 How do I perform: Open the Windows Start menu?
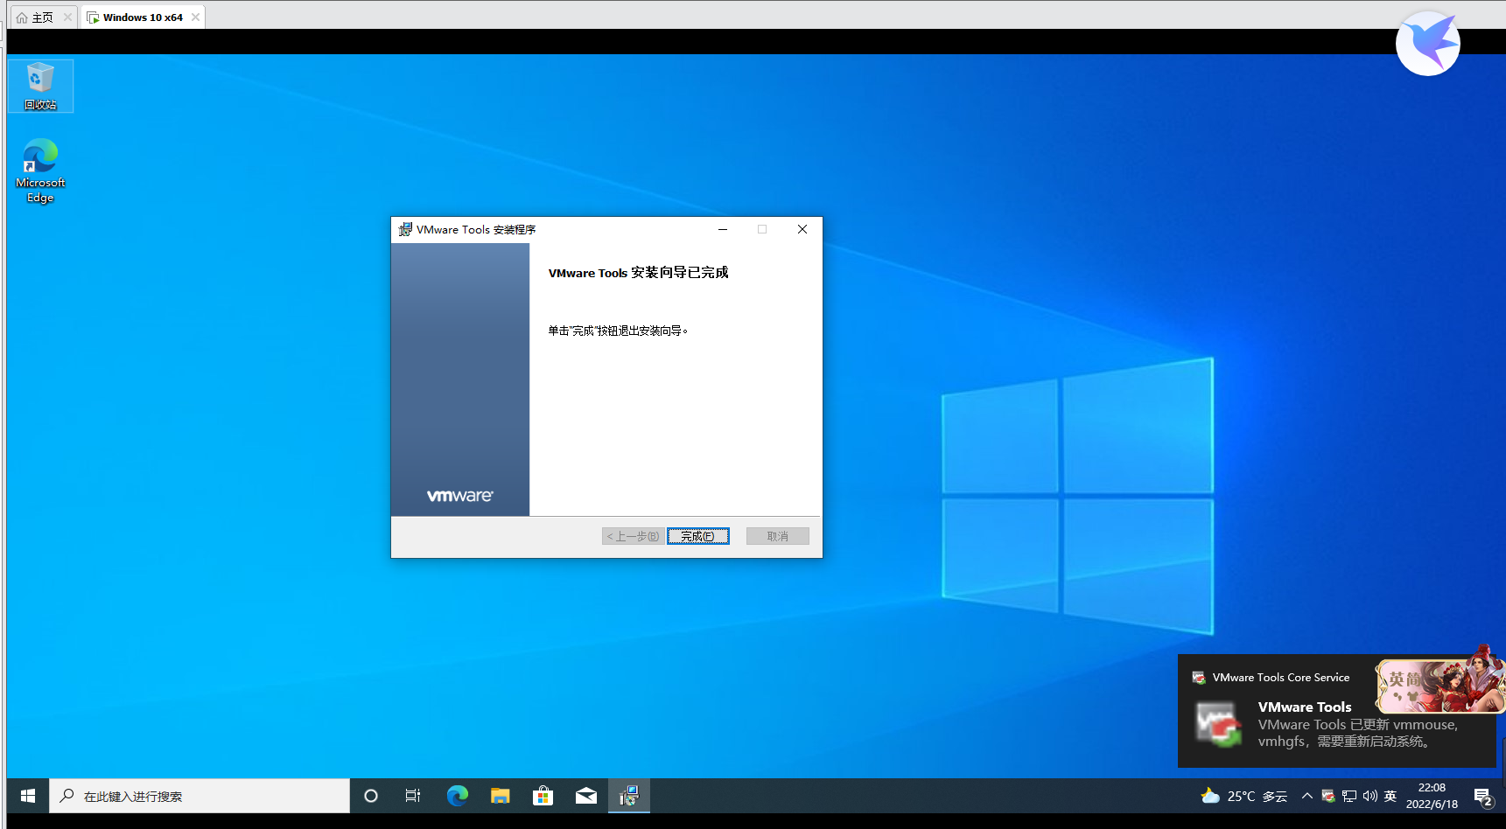(x=28, y=796)
